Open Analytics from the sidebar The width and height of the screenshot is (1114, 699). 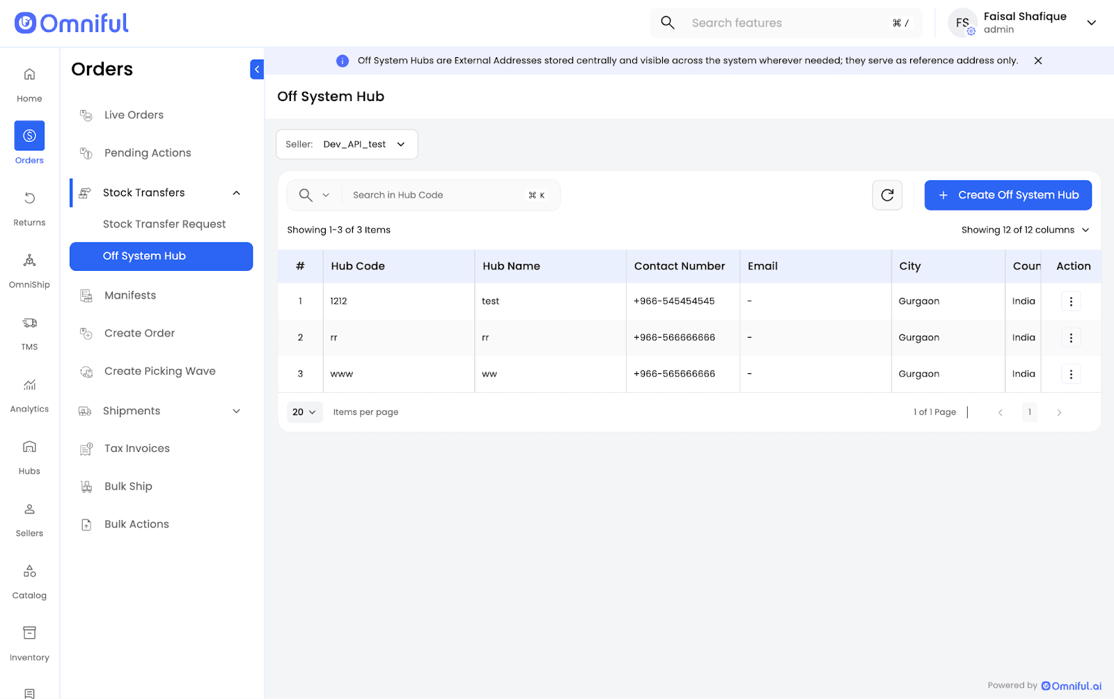point(29,385)
